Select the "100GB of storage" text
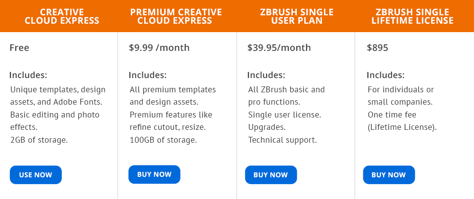 coord(163,140)
